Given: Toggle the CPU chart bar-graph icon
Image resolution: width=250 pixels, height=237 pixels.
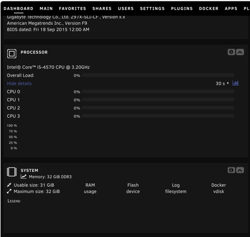Looking at the screenshot, I should 235,83.
